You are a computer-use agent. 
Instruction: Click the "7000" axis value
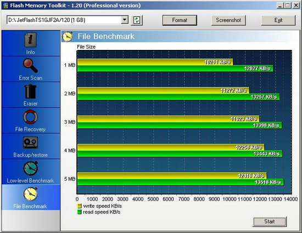(x=184, y=199)
